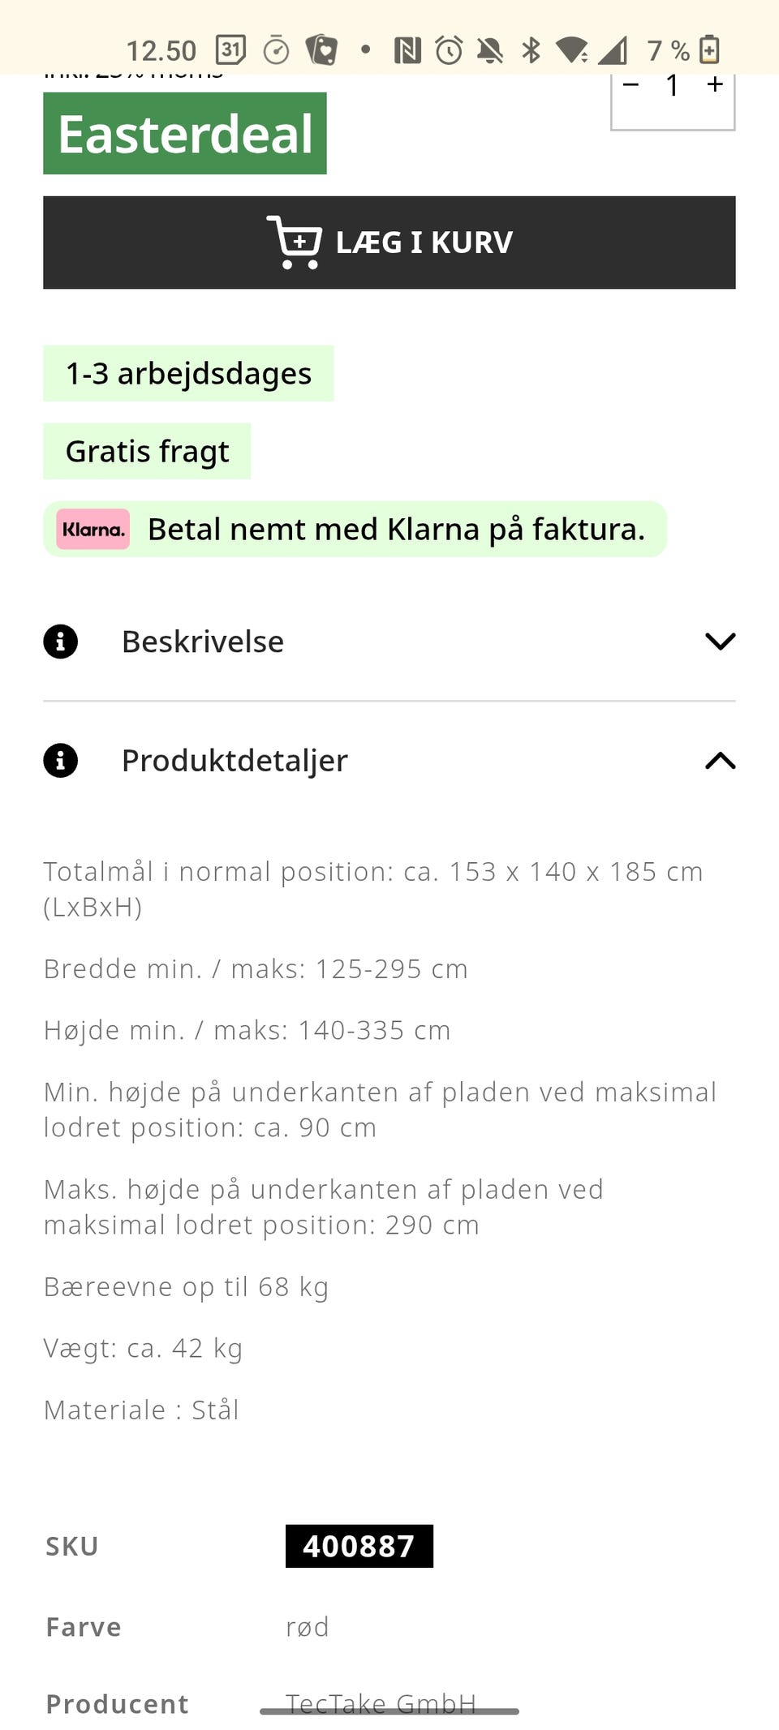The image size is (779, 1730).
Task: Tap the green Easterdeal badge
Action: tap(185, 133)
